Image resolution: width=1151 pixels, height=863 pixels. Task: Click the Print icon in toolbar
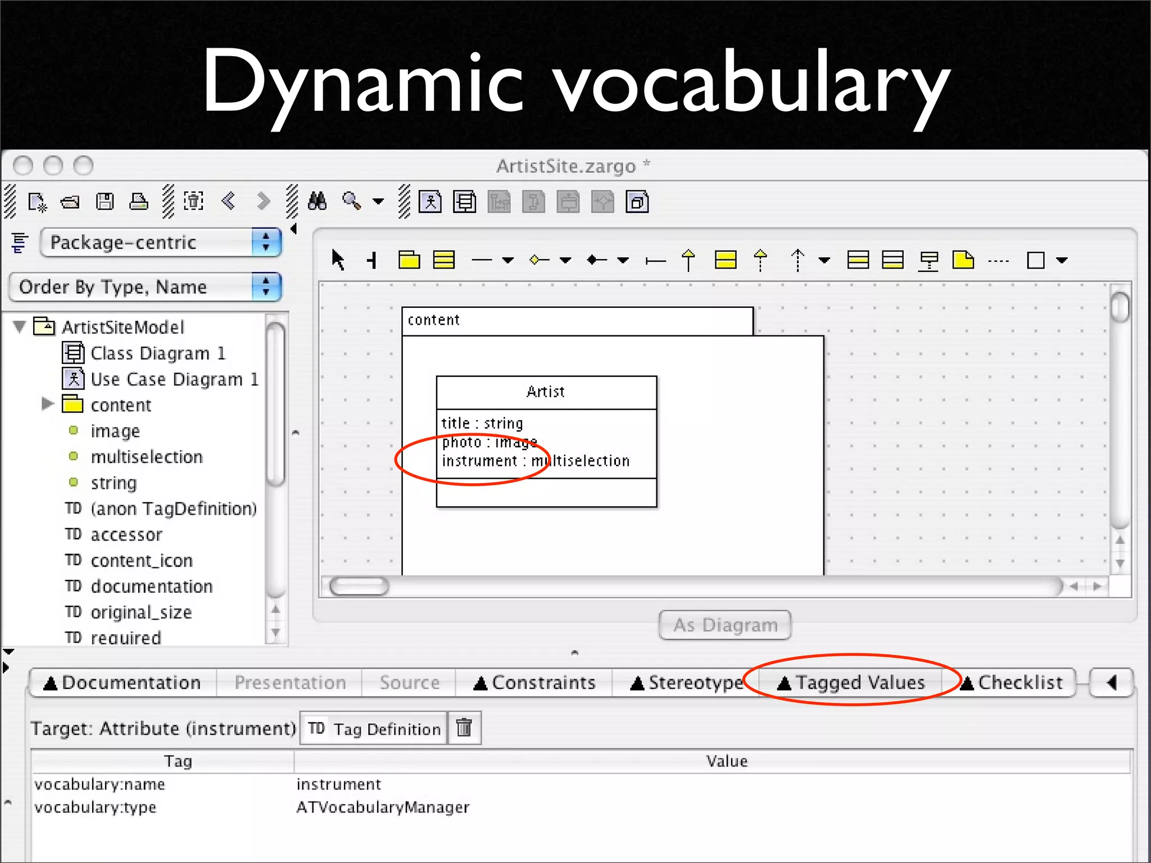pos(138,202)
